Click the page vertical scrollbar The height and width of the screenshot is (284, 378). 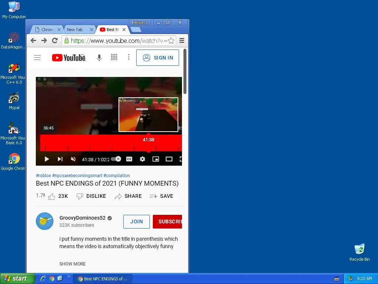point(185,71)
